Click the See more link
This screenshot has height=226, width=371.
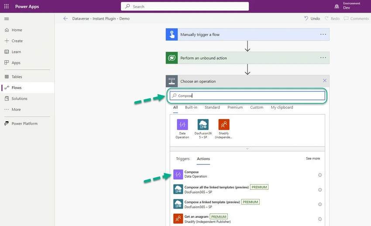(x=313, y=158)
